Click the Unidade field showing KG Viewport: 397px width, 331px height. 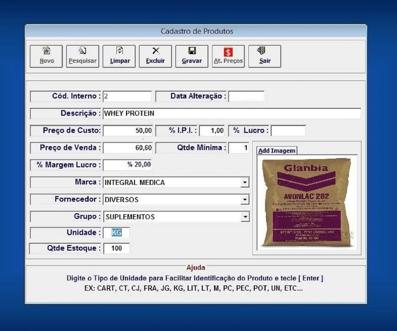(116, 233)
